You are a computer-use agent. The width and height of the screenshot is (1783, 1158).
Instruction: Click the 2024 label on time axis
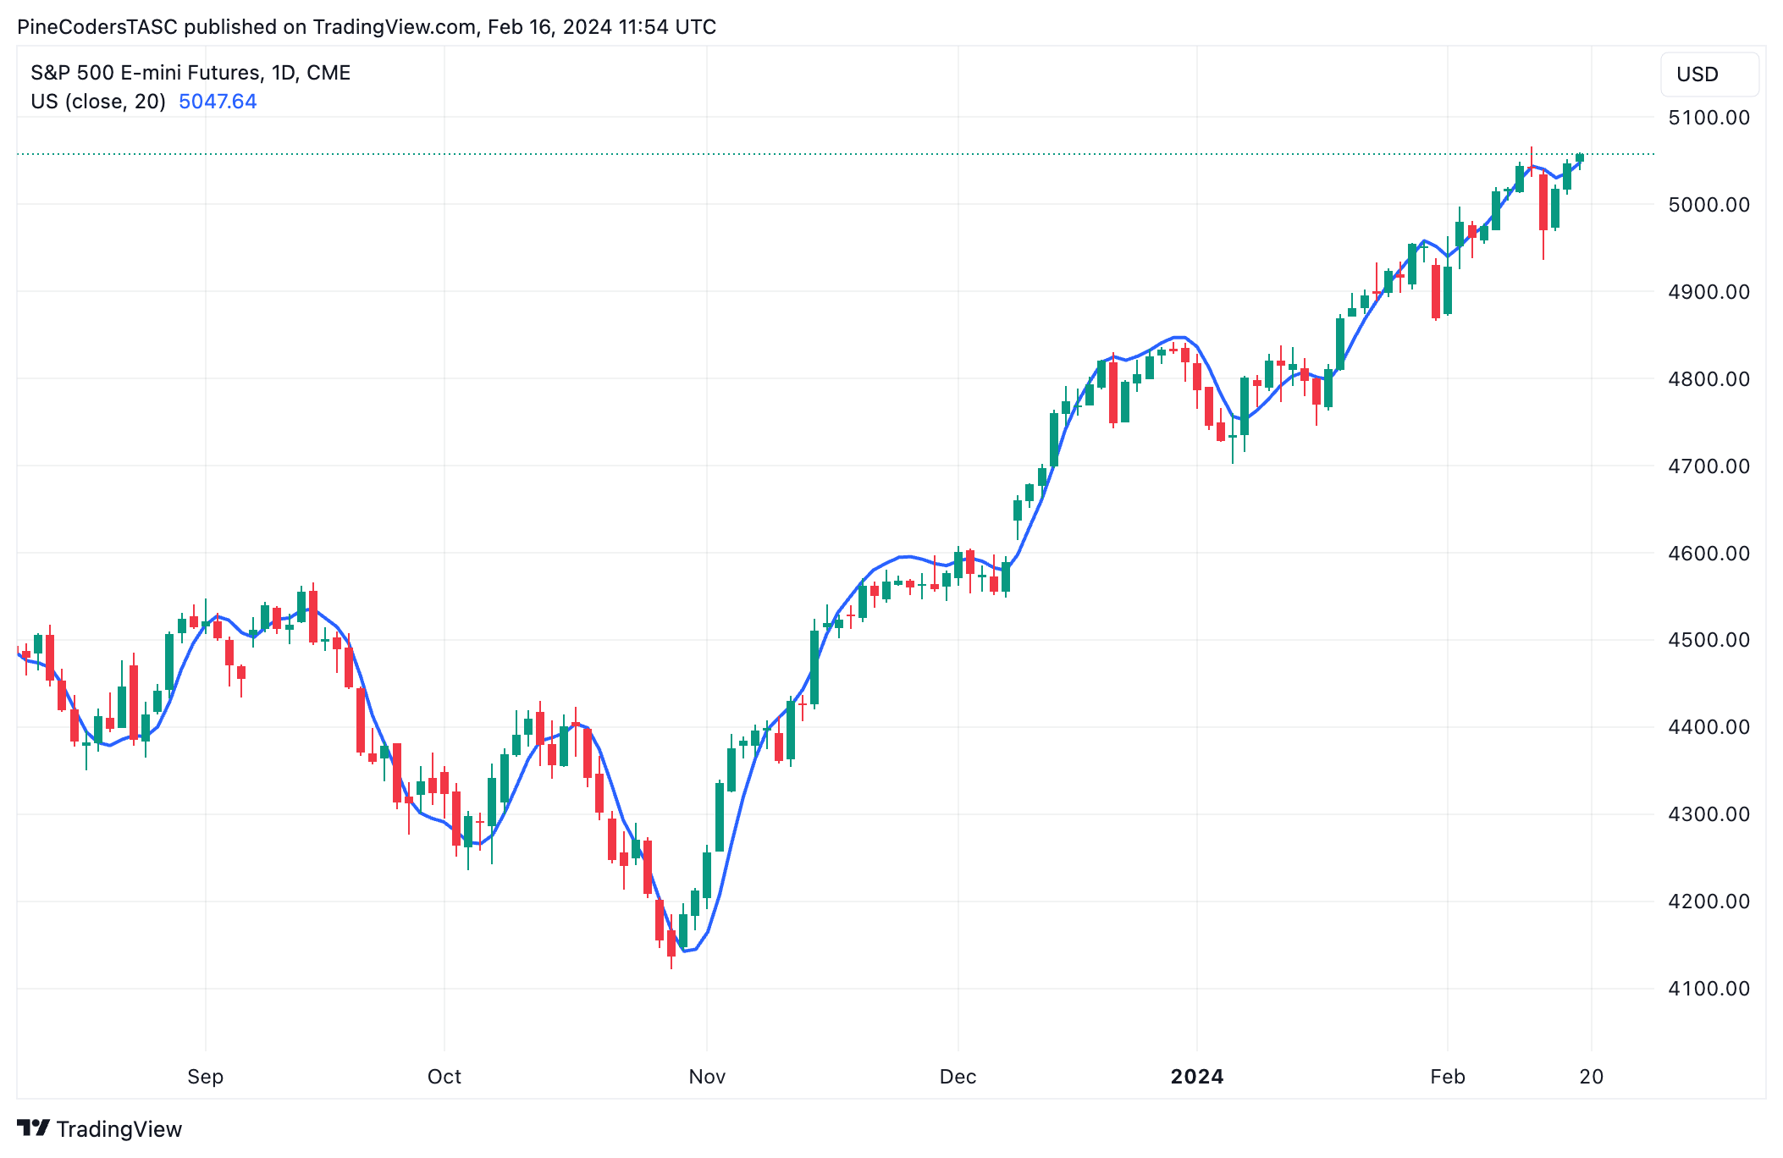click(x=1197, y=1077)
